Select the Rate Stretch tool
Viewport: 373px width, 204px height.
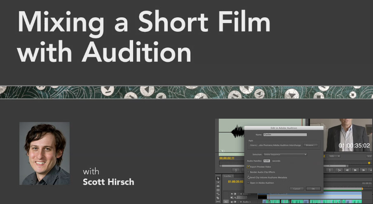218,194
